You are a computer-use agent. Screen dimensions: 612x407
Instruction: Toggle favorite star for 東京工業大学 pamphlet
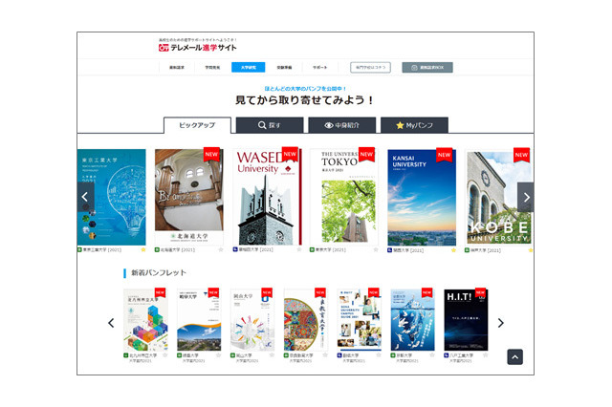coord(143,249)
